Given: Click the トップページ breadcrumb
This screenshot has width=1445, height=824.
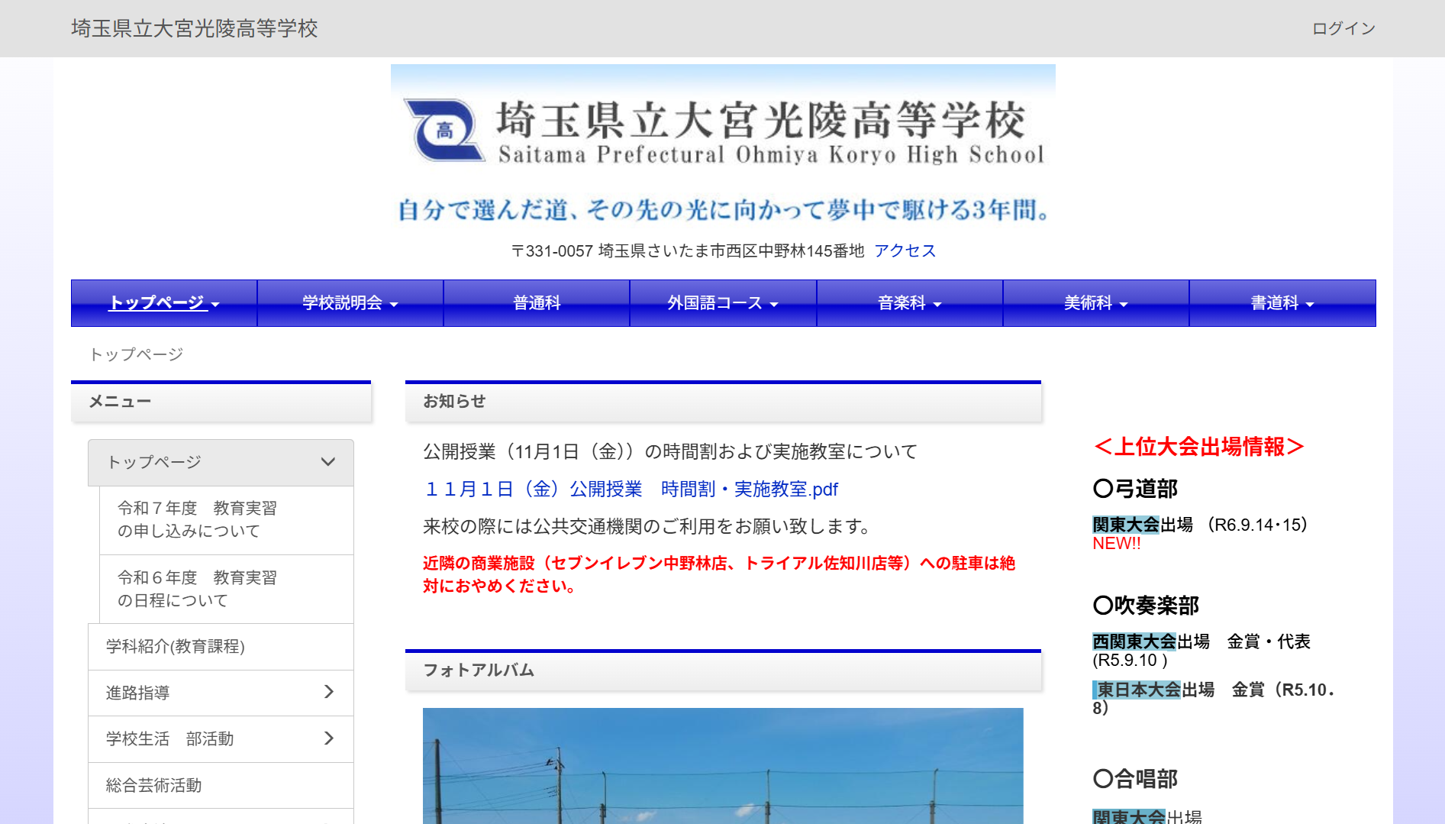Looking at the screenshot, I should point(137,354).
